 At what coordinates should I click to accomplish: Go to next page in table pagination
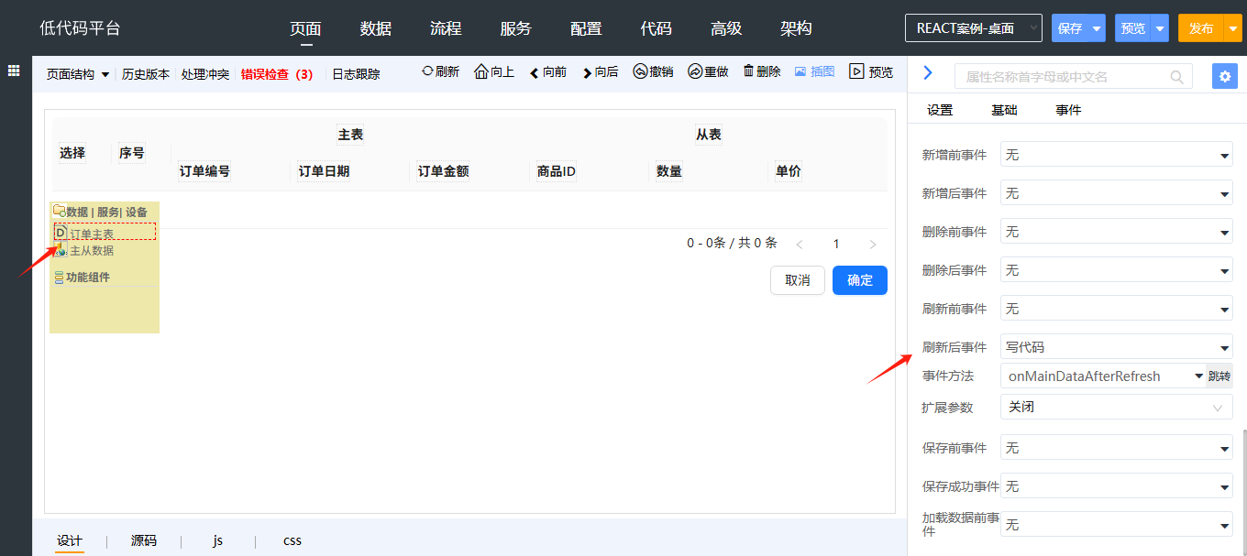(x=873, y=245)
